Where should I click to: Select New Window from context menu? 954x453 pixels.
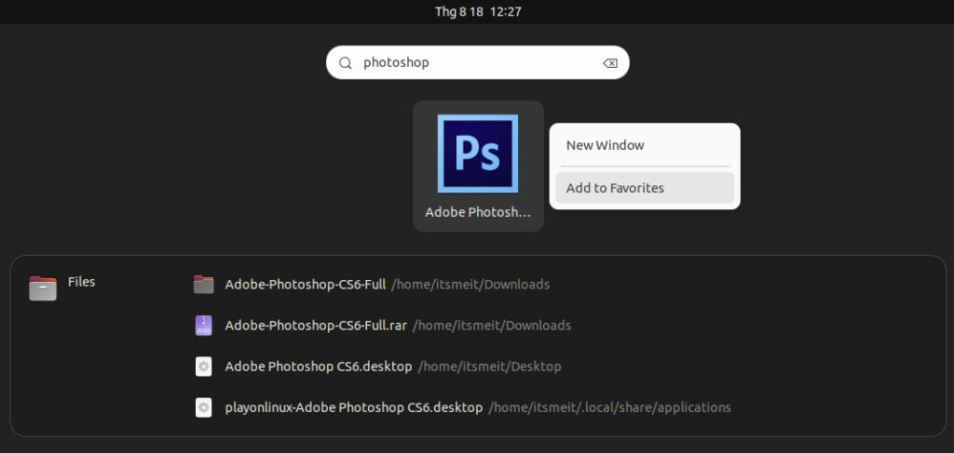pos(606,145)
